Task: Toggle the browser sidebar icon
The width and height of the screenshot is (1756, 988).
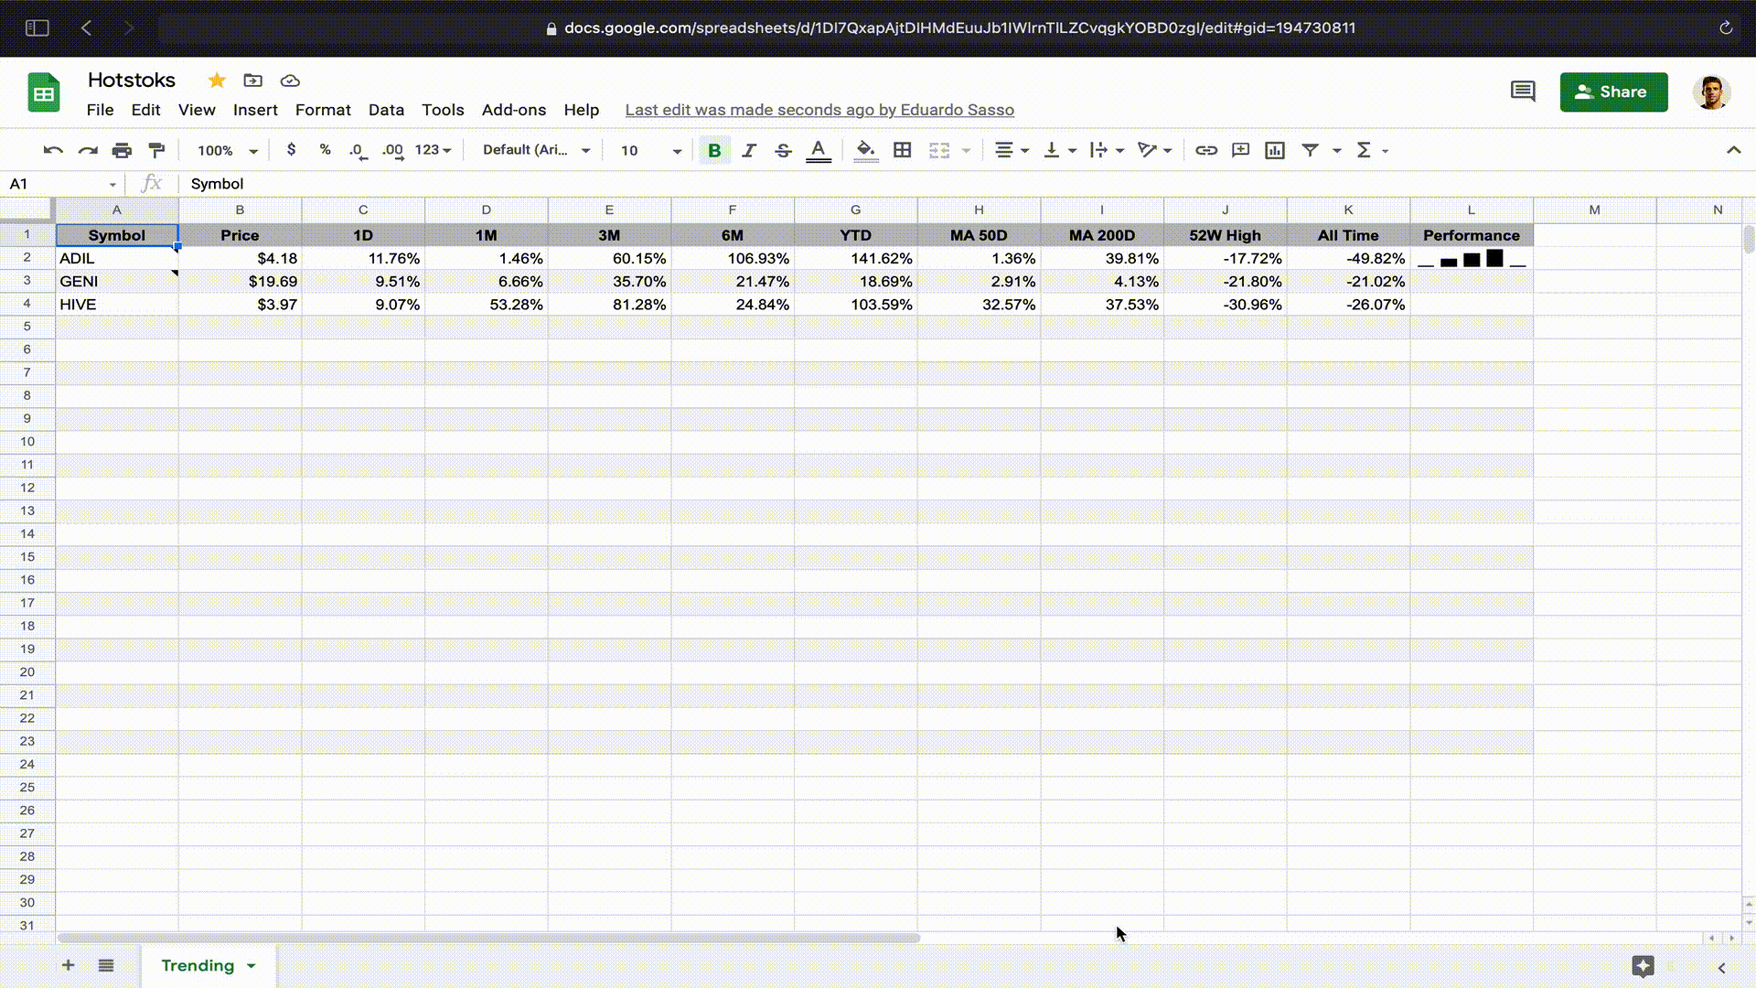Action: coord(37,28)
